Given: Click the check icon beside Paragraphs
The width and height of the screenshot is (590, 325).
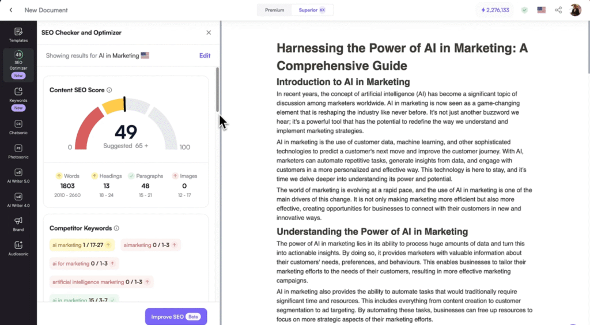Looking at the screenshot, I should [x=131, y=176].
